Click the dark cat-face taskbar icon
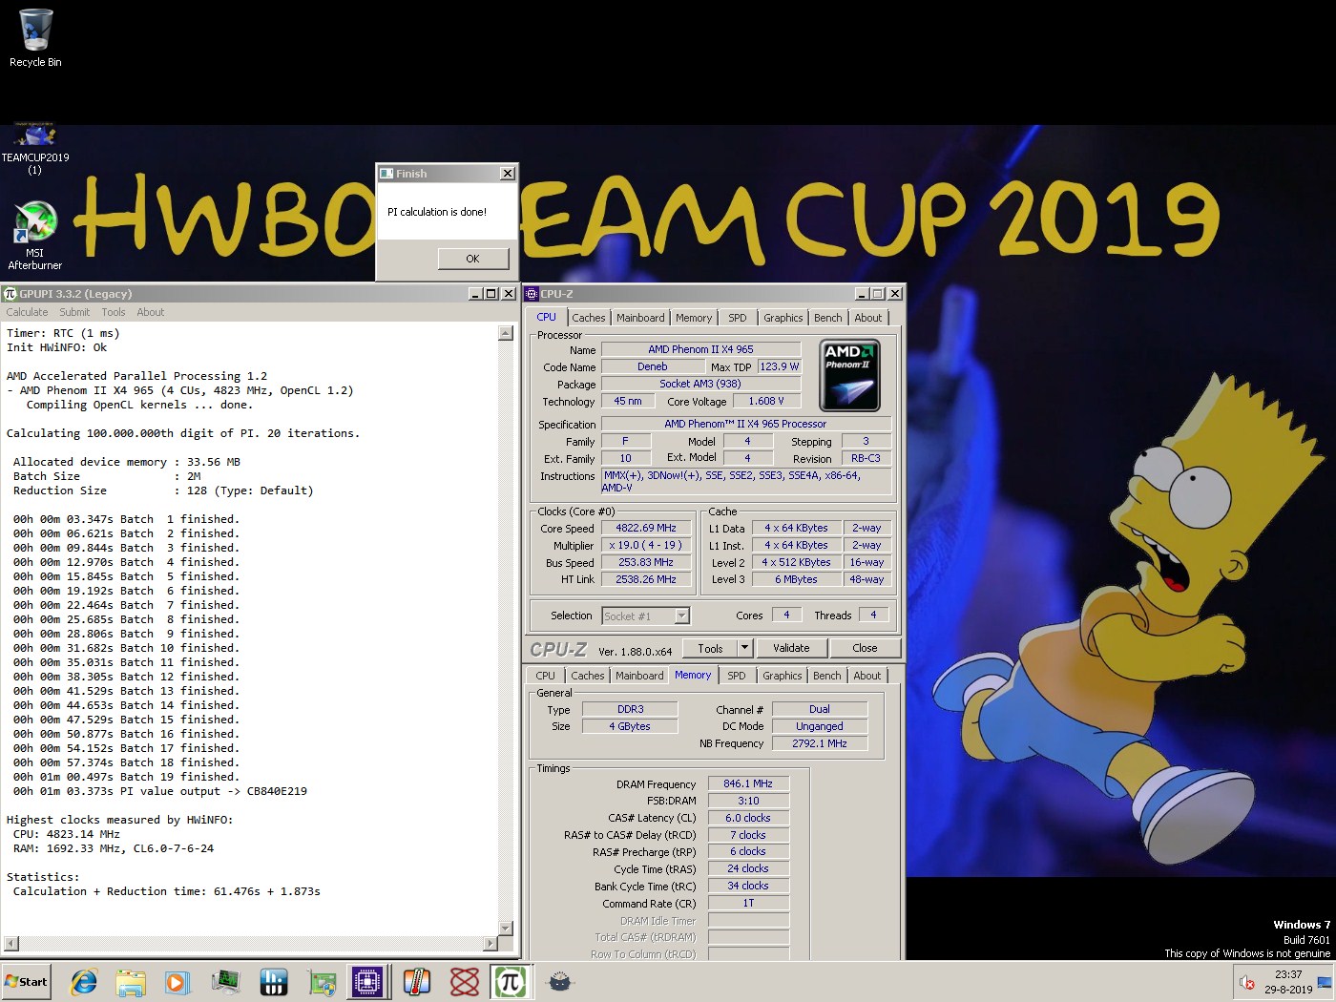 (x=560, y=982)
